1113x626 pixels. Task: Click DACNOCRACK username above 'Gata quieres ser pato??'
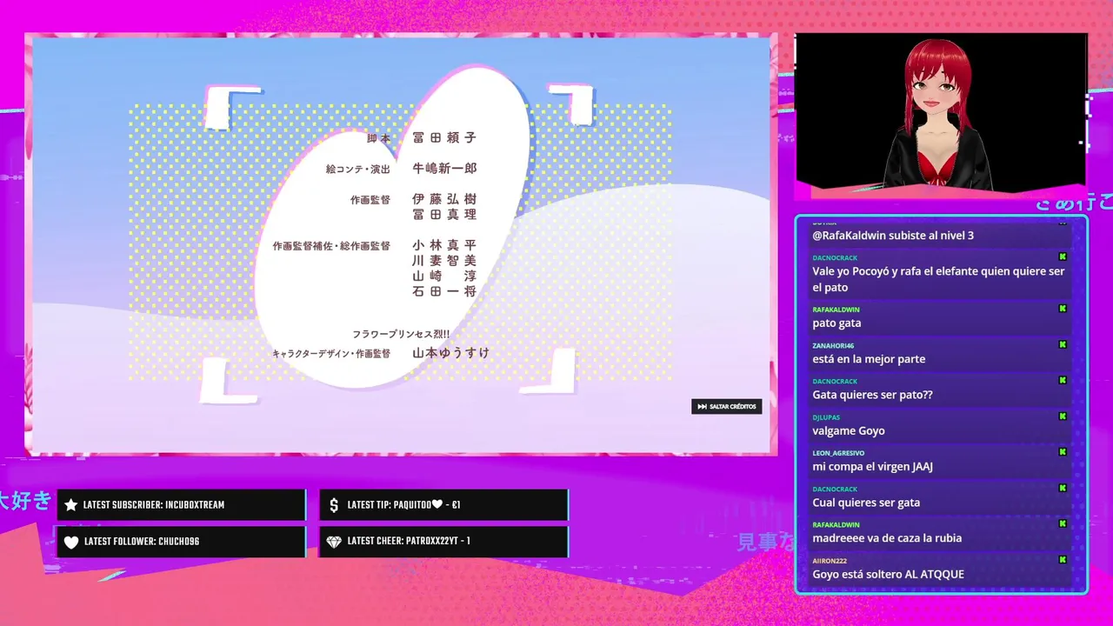pyautogui.click(x=835, y=382)
